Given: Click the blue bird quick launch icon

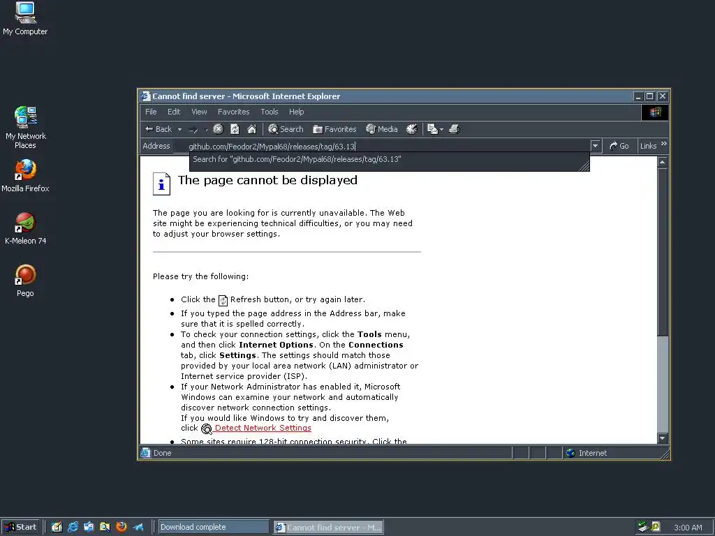Looking at the screenshot, I should click(138, 528).
